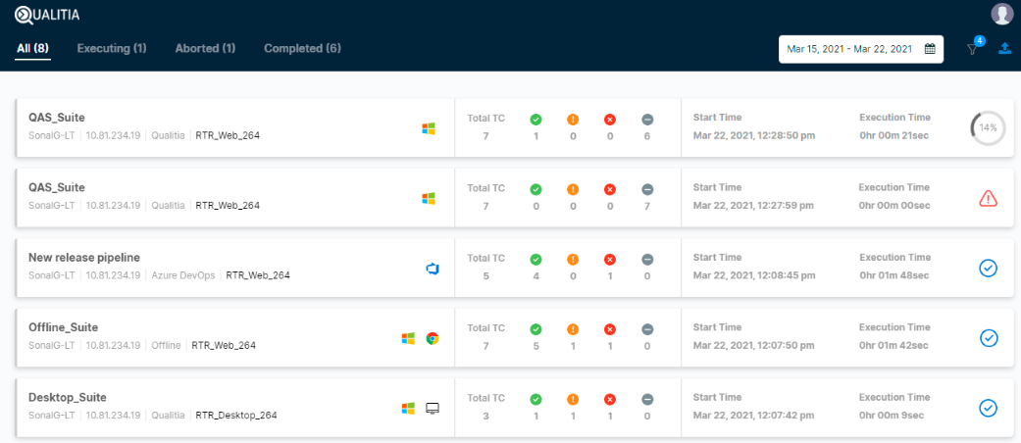Screen dimensions: 1021x443
Task: Click the blue upload icon
Action: tap(1004, 48)
